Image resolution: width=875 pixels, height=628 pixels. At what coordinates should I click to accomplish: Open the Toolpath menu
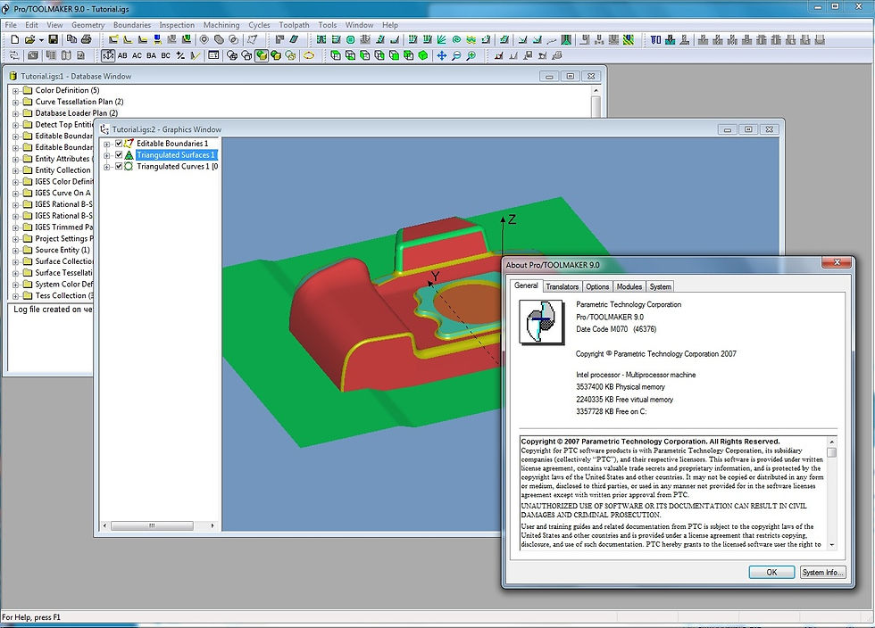(294, 25)
